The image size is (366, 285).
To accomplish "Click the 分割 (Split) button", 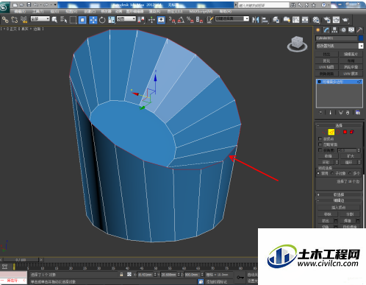I will coord(350,214).
